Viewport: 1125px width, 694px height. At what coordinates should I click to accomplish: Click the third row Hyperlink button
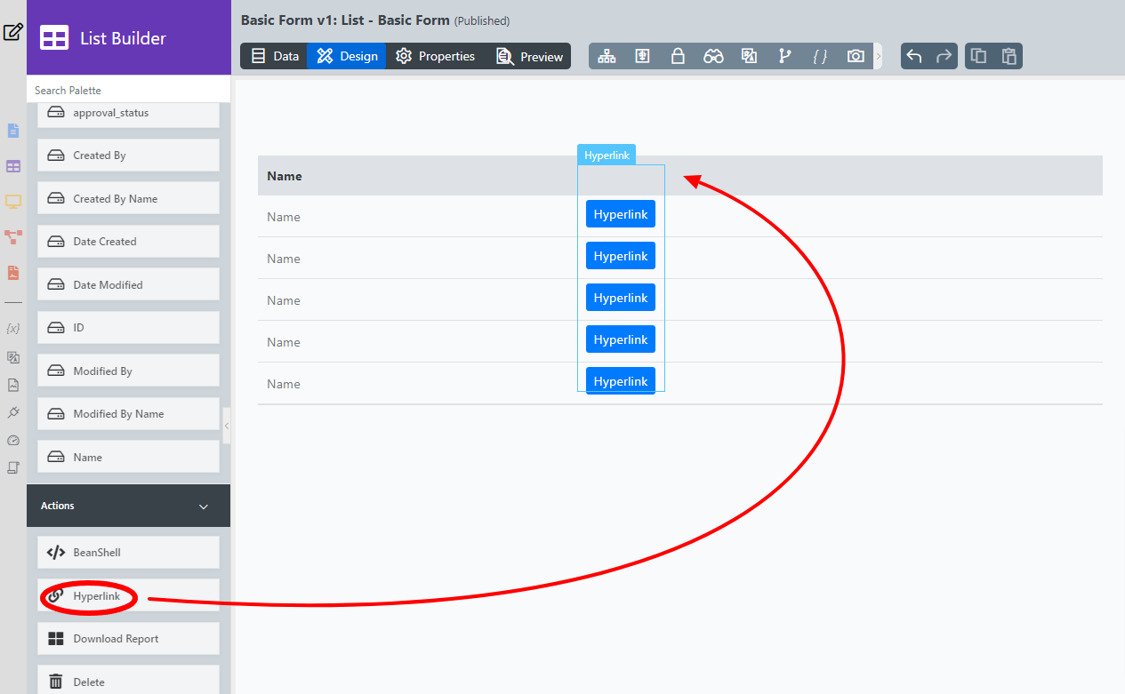pyautogui.click(x=621, y=298)
